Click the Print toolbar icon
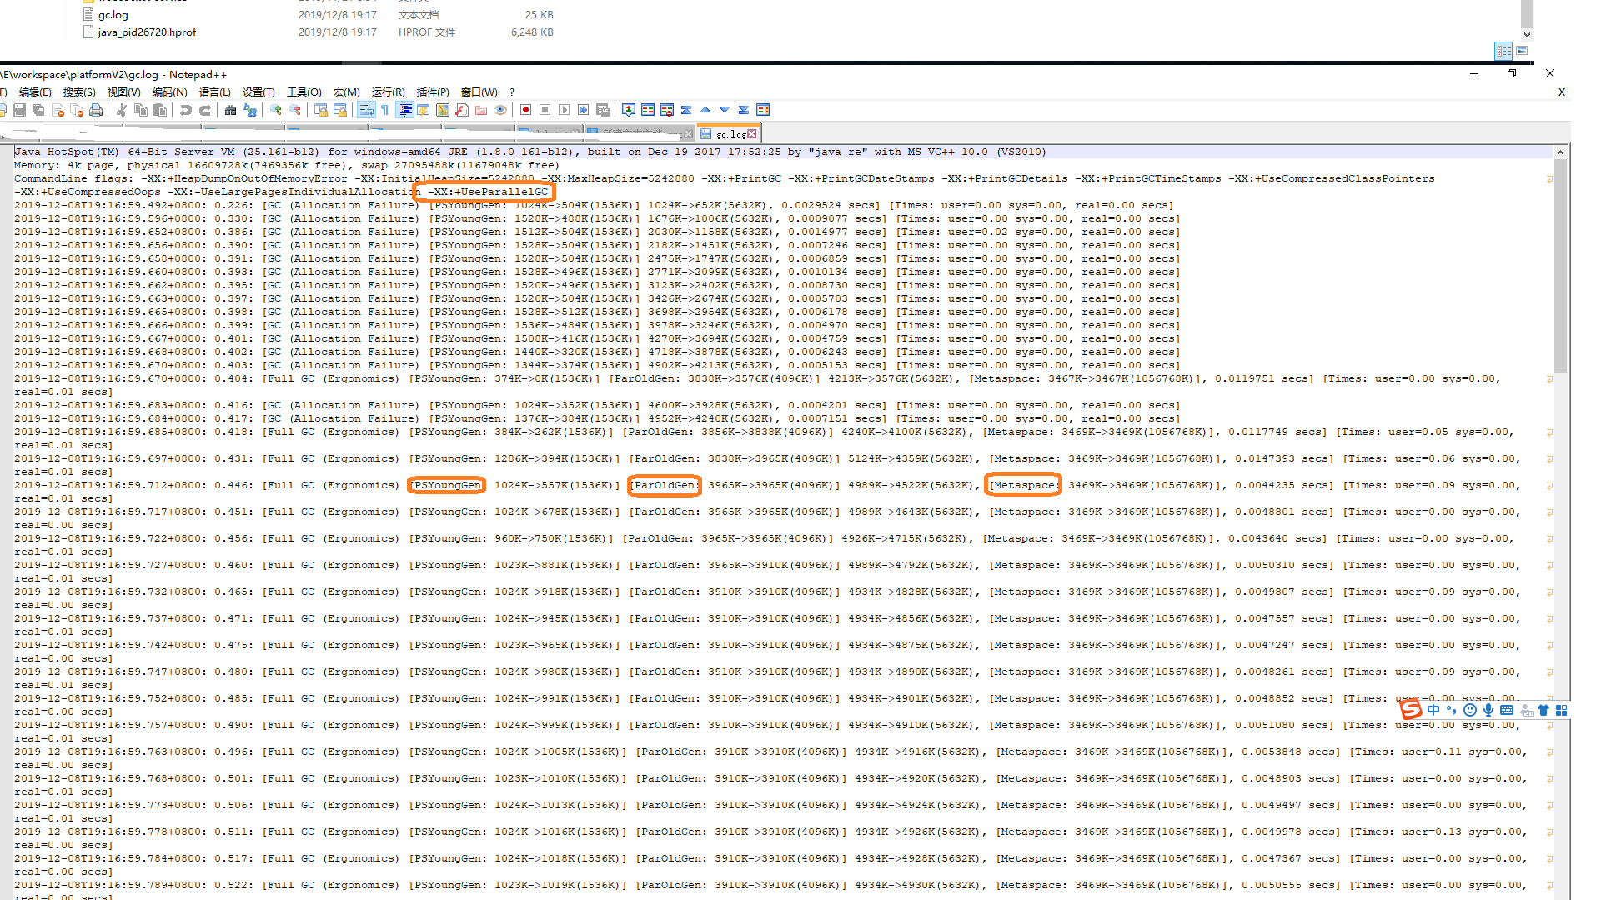 tap(96, 110)
